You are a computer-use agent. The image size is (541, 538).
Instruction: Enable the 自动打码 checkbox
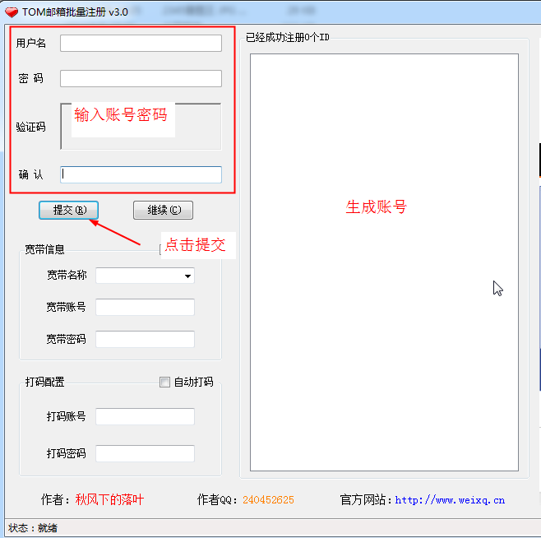(164, 383)
